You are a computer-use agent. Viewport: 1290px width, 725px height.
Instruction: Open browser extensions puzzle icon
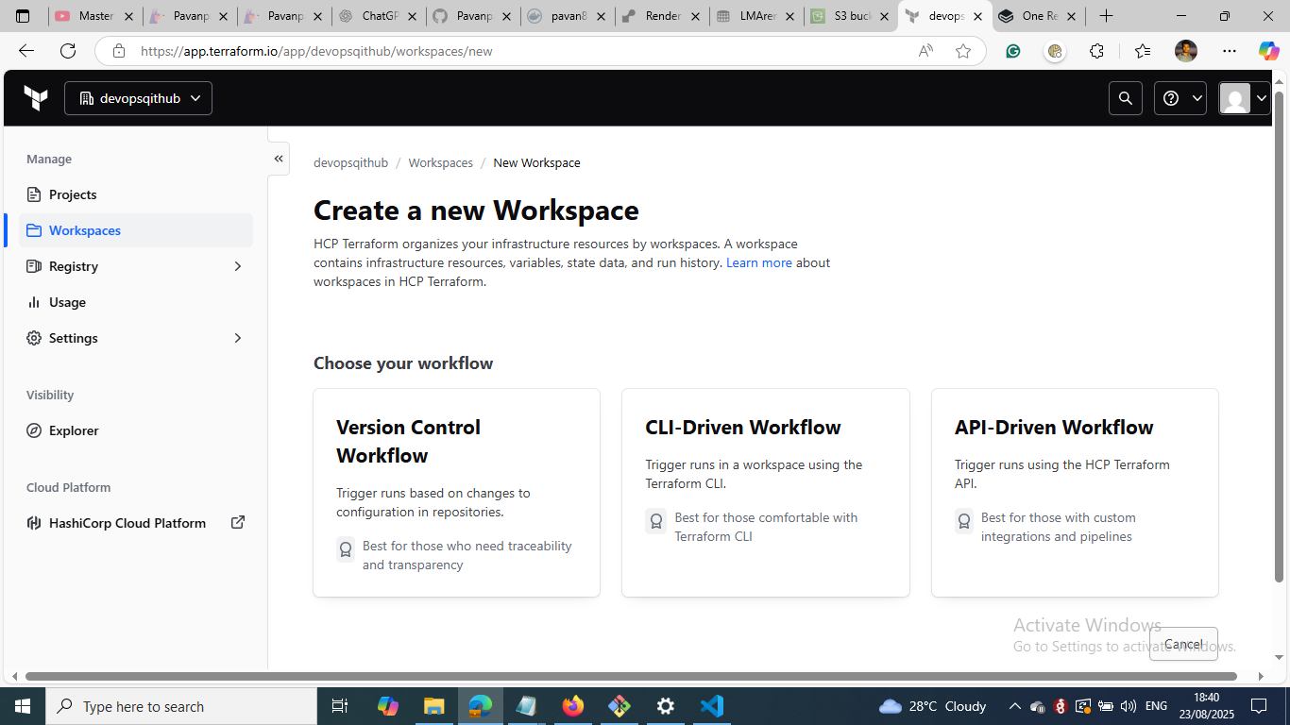(1096, 51)
